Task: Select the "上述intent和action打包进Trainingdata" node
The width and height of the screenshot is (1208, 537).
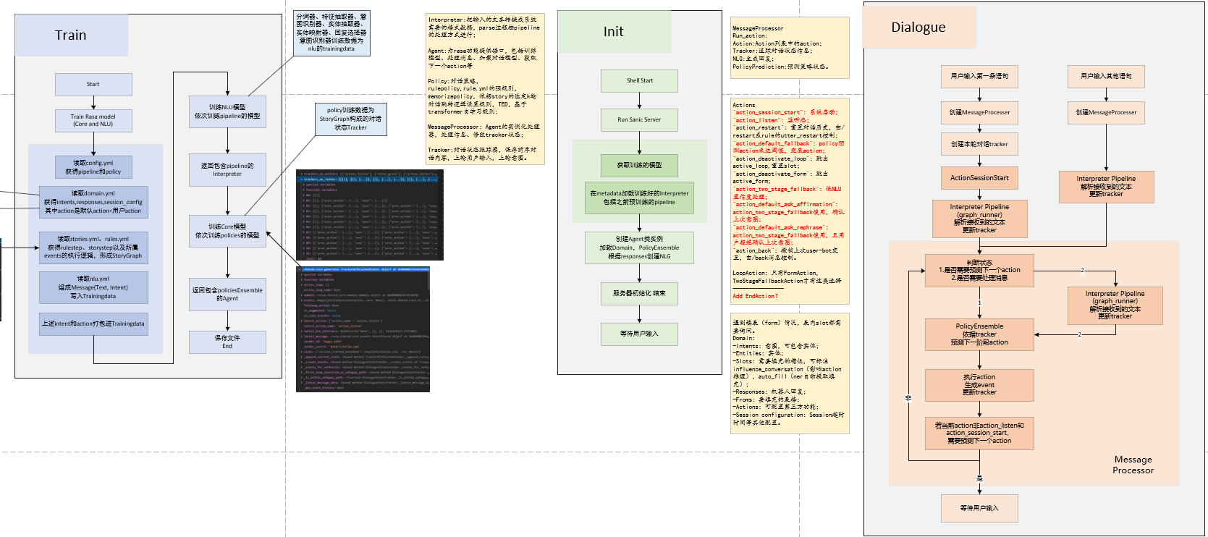Action: pyautogui.click(x=93, y=324)
